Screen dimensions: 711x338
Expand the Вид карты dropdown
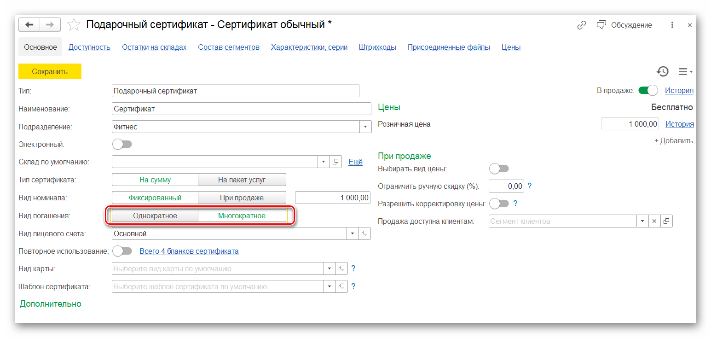point(329,268)
